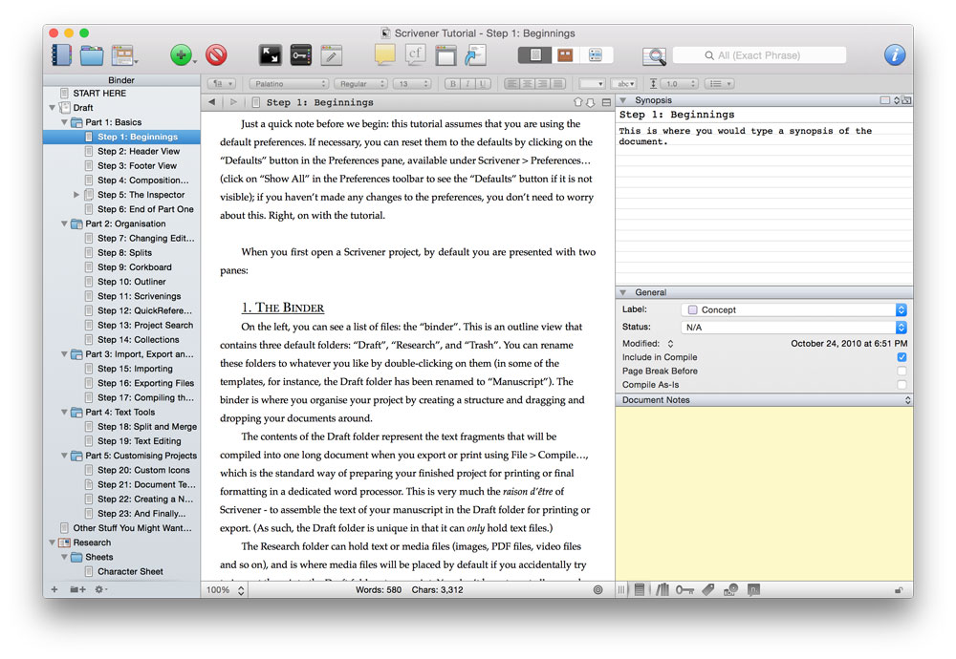Open the Palatino font family dropdown
The height and width of the screenshot is (659, 956).
[x=289, y=84]
